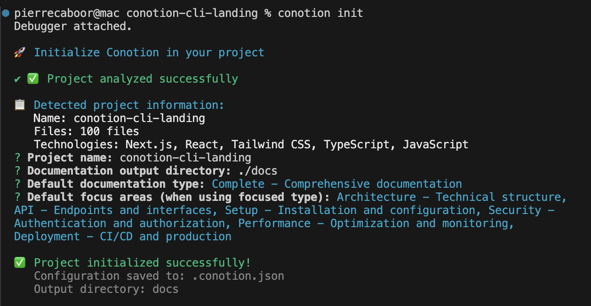Click the green check box beside Project initialized successfully
This screenshot has width=591, height=306.
[x=20, y=263]
